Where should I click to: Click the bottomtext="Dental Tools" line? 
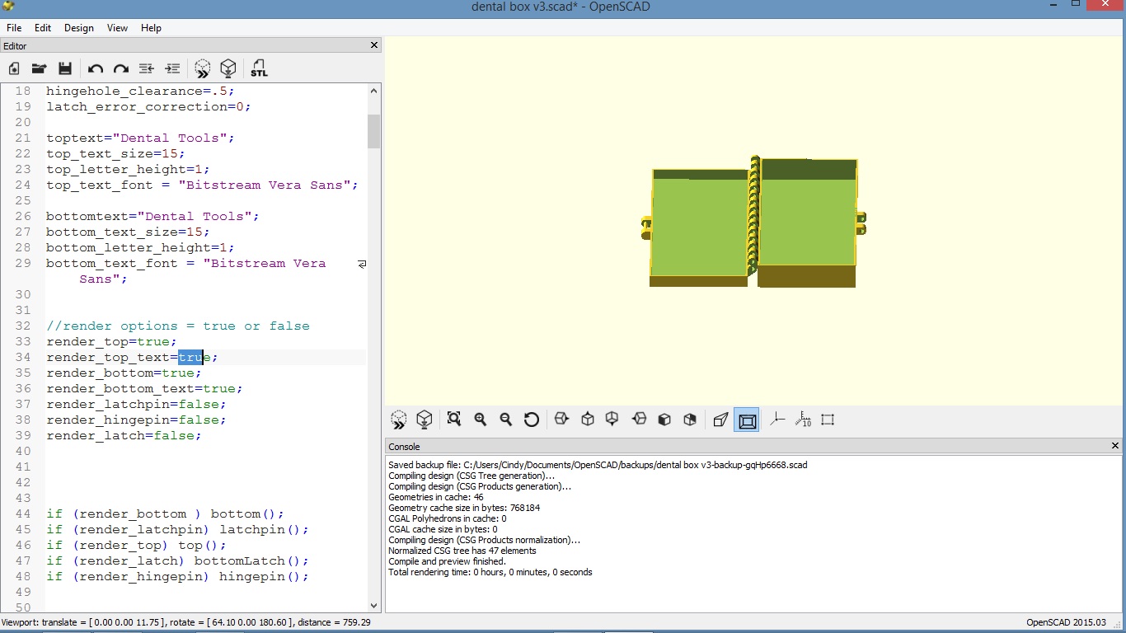pyautogui.click(x=152, y=216)
